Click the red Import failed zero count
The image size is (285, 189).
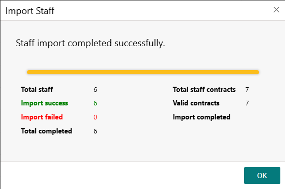95,117
